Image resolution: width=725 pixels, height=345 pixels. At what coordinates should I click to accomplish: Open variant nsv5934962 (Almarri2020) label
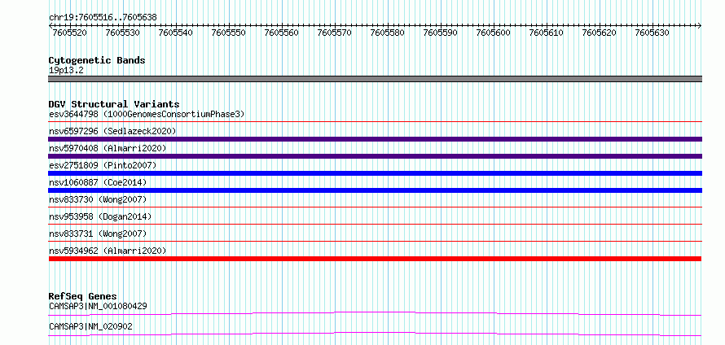[x=108, y=251]
